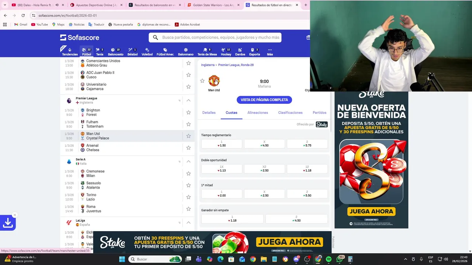
Task: Open the Chrome tab list dropdown
Action: pos(5,5)
